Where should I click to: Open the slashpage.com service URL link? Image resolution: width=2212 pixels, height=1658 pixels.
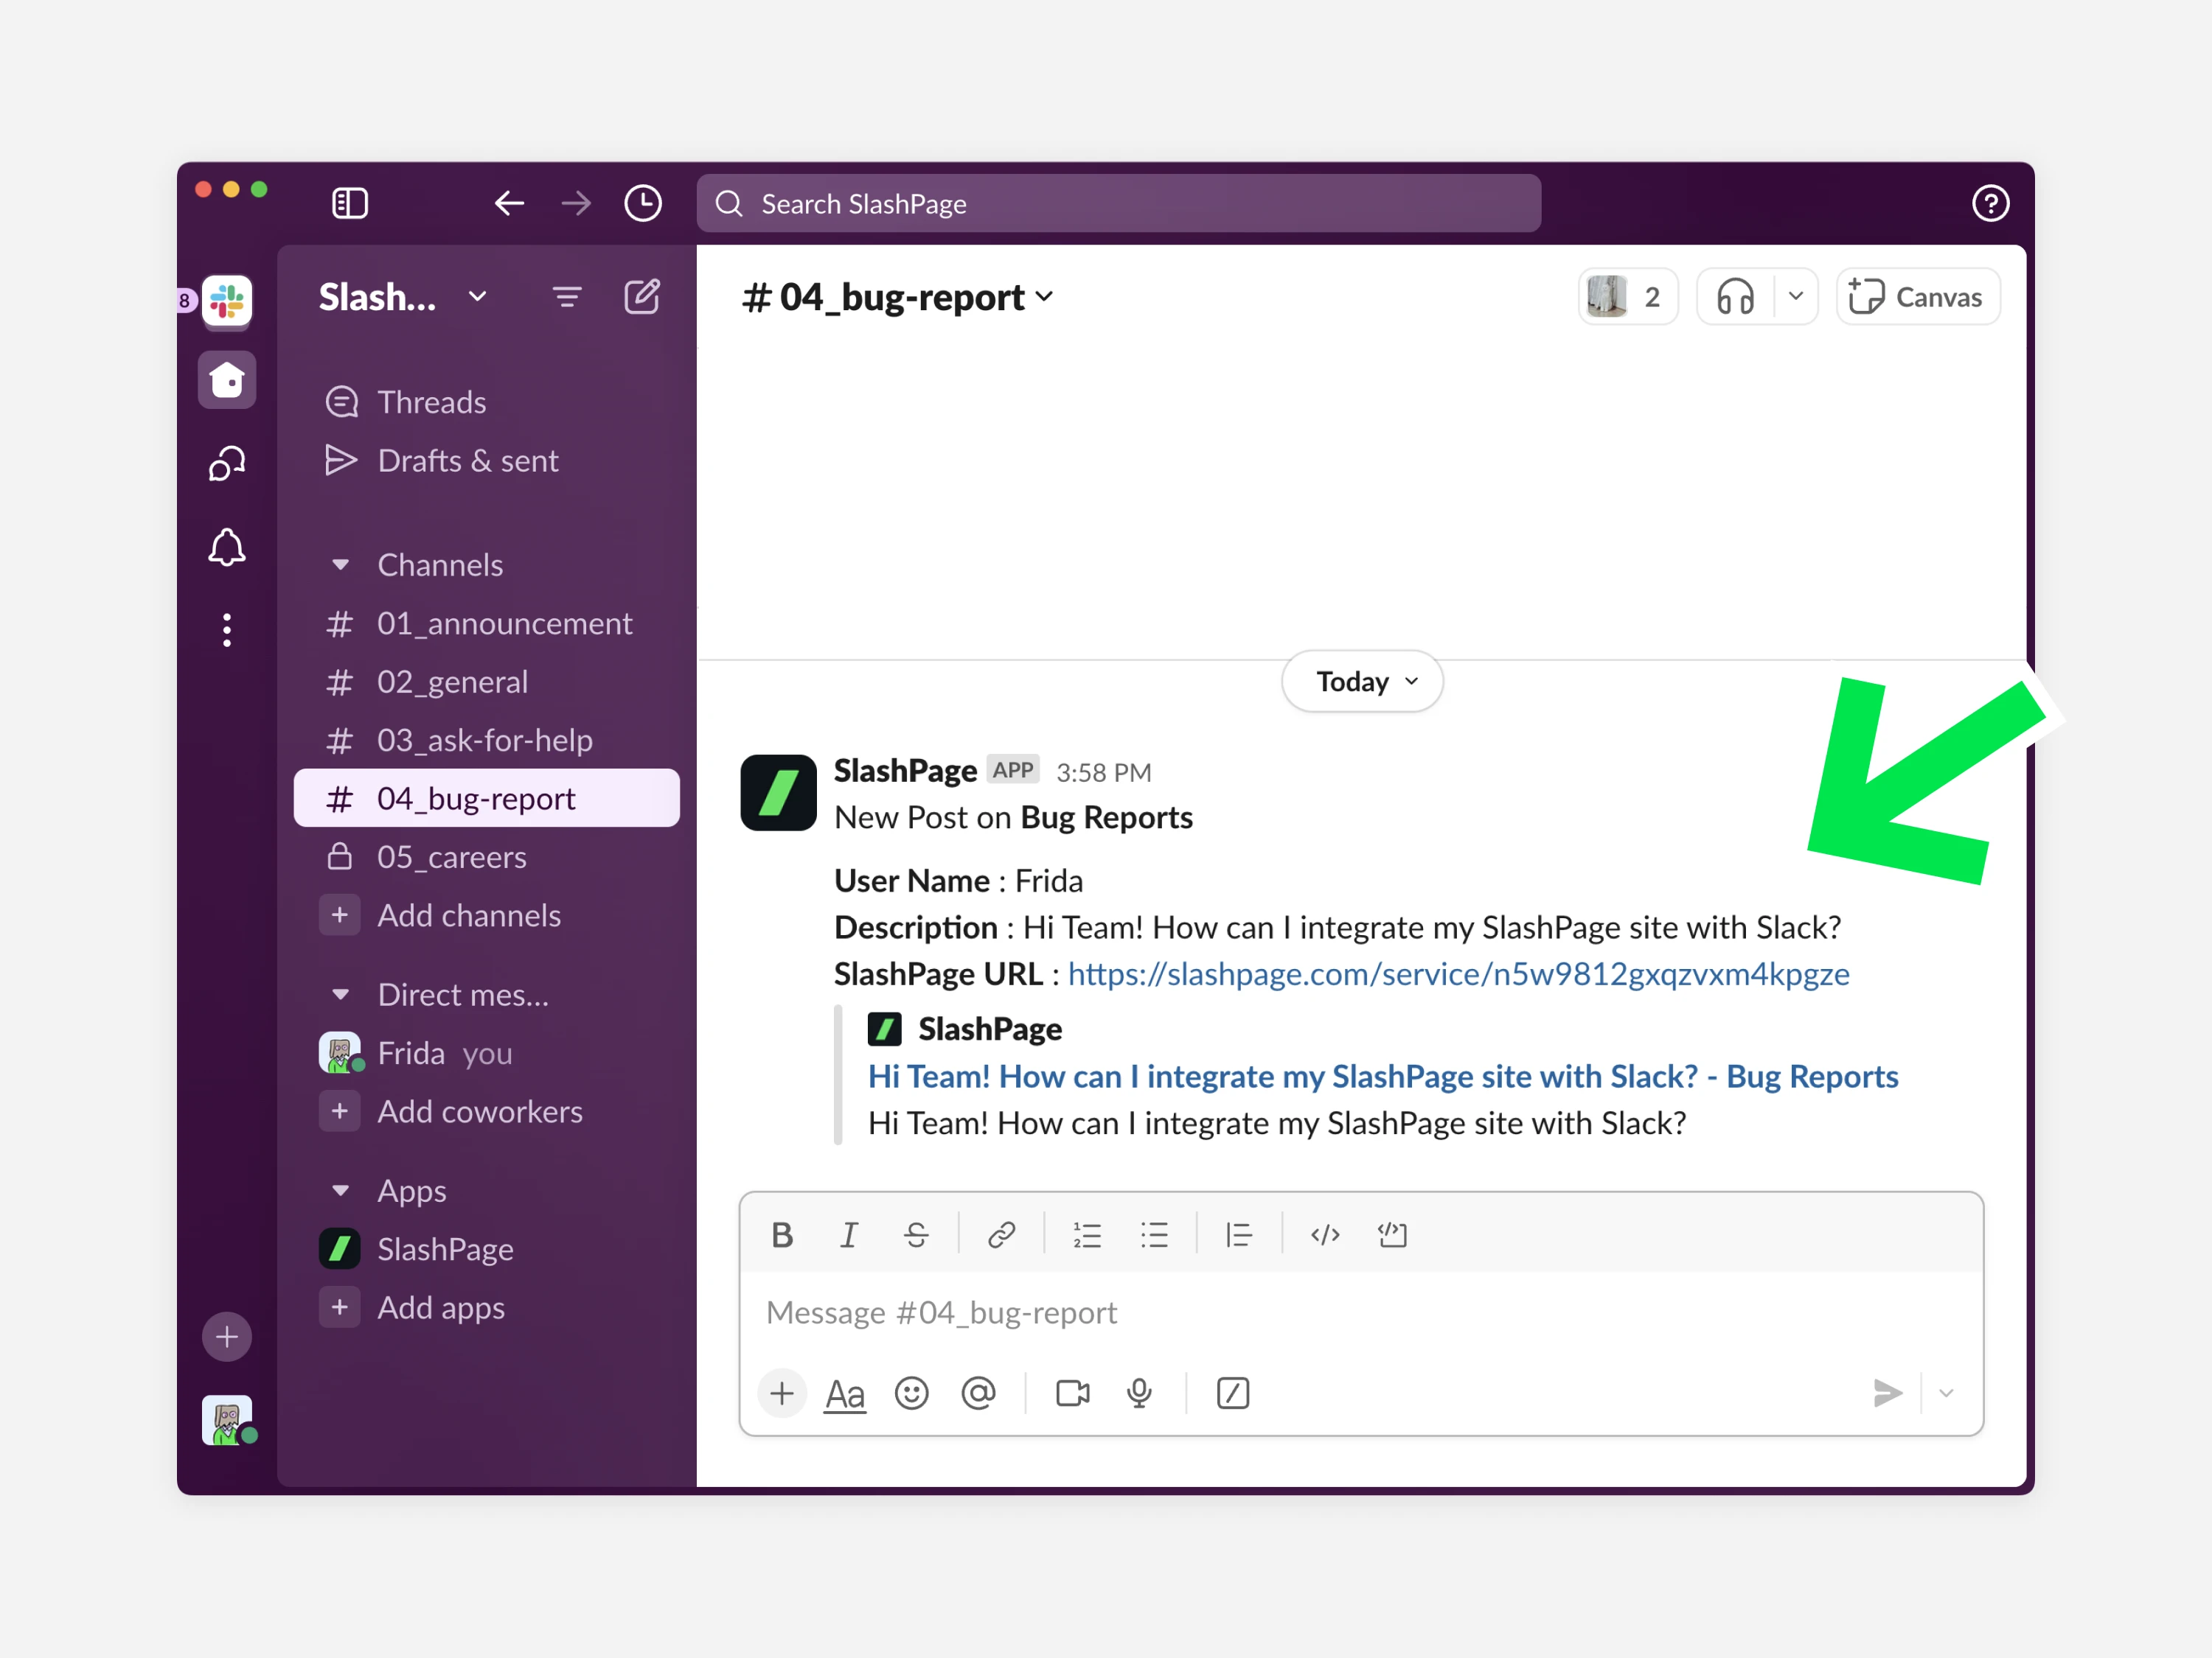coord(1458,973)
